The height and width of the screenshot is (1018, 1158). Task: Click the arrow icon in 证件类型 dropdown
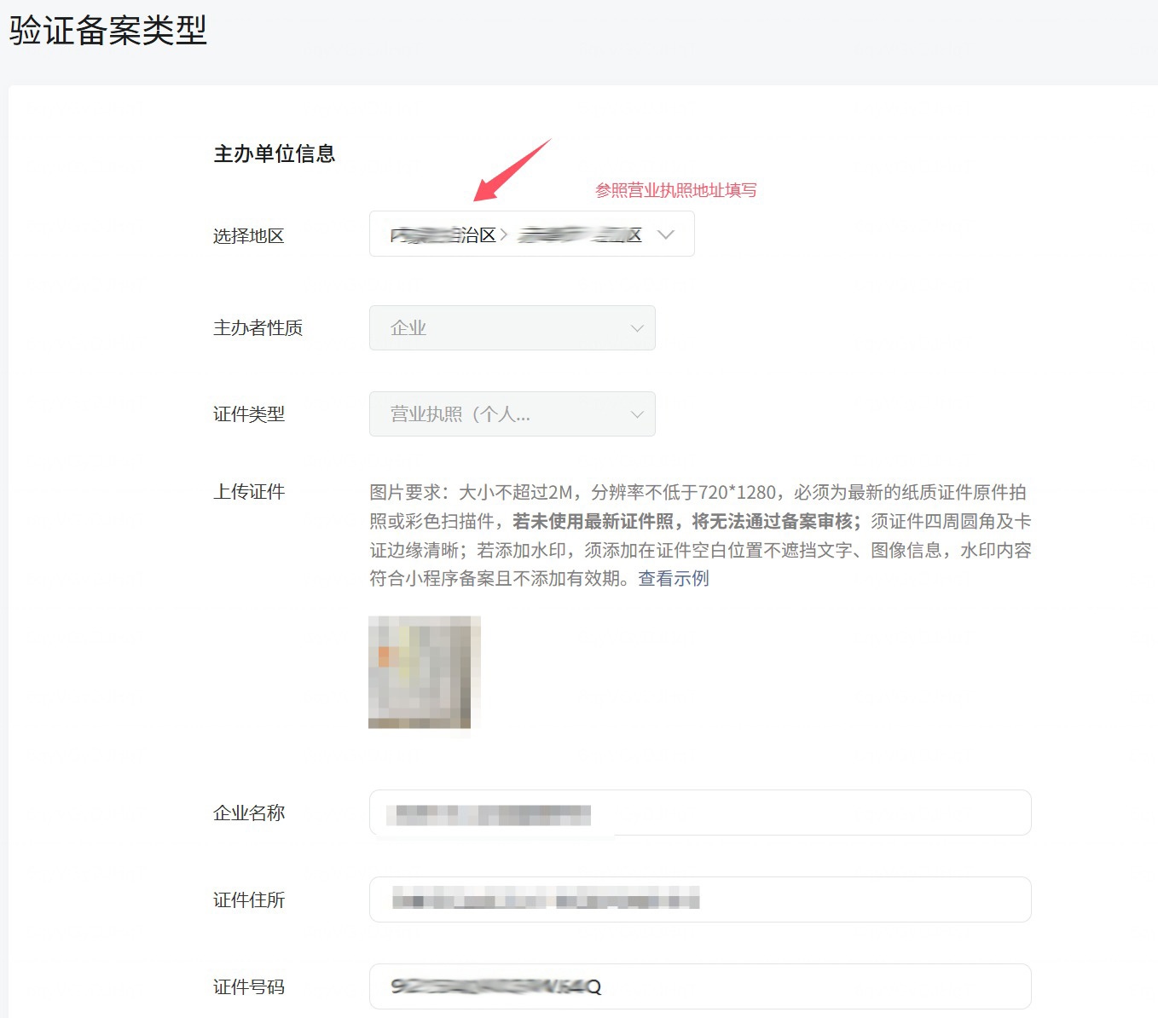pyautogui.click(x=636, y=414)
